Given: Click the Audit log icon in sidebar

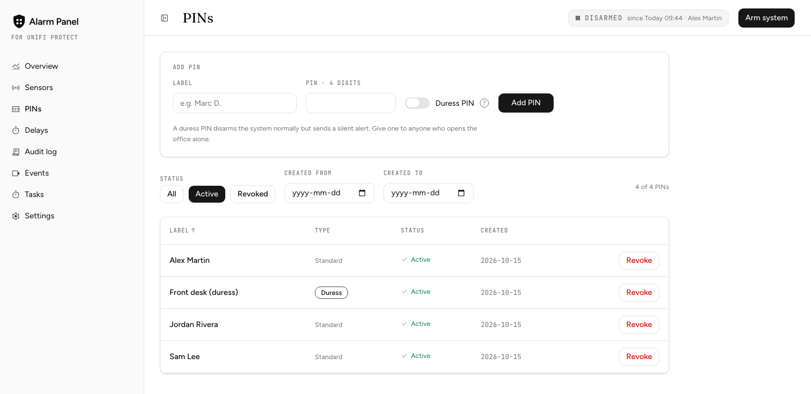Looking at the screenshot, I should click(16, 152).
